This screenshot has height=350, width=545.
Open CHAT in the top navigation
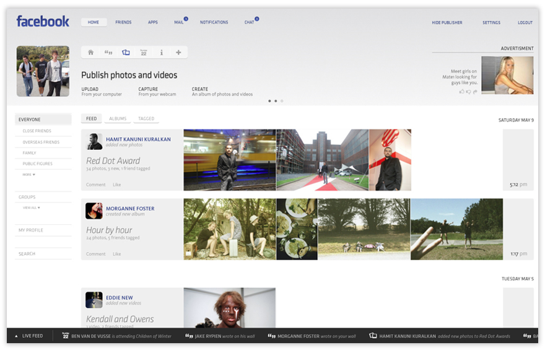point(249,22)
